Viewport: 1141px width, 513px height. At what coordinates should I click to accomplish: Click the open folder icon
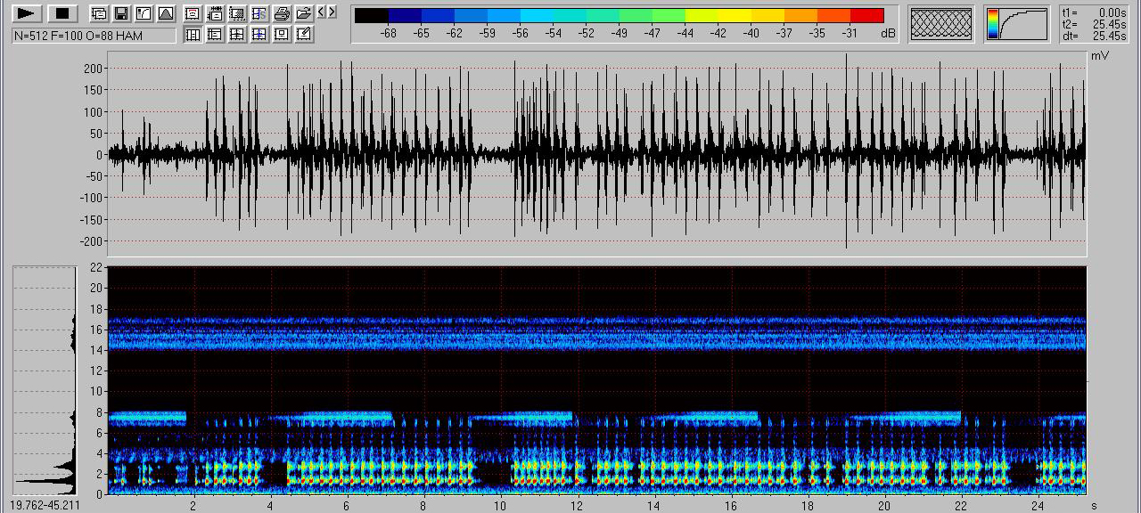303,13
